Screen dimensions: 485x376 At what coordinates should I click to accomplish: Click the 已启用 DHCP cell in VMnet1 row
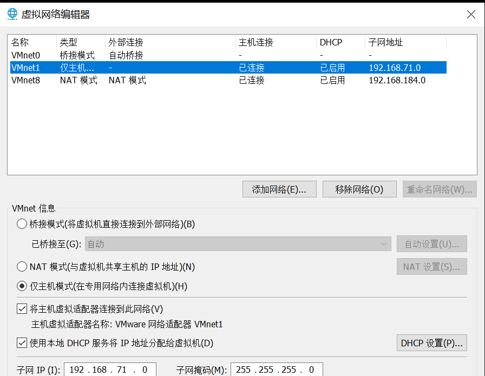332,68
